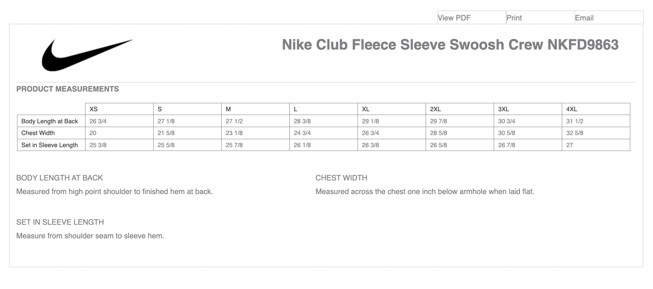Viewport: 653px width, 289px height.
Task: Click the BODY LENGTH AT BACK description heading
Action: (x=59, y=178)
